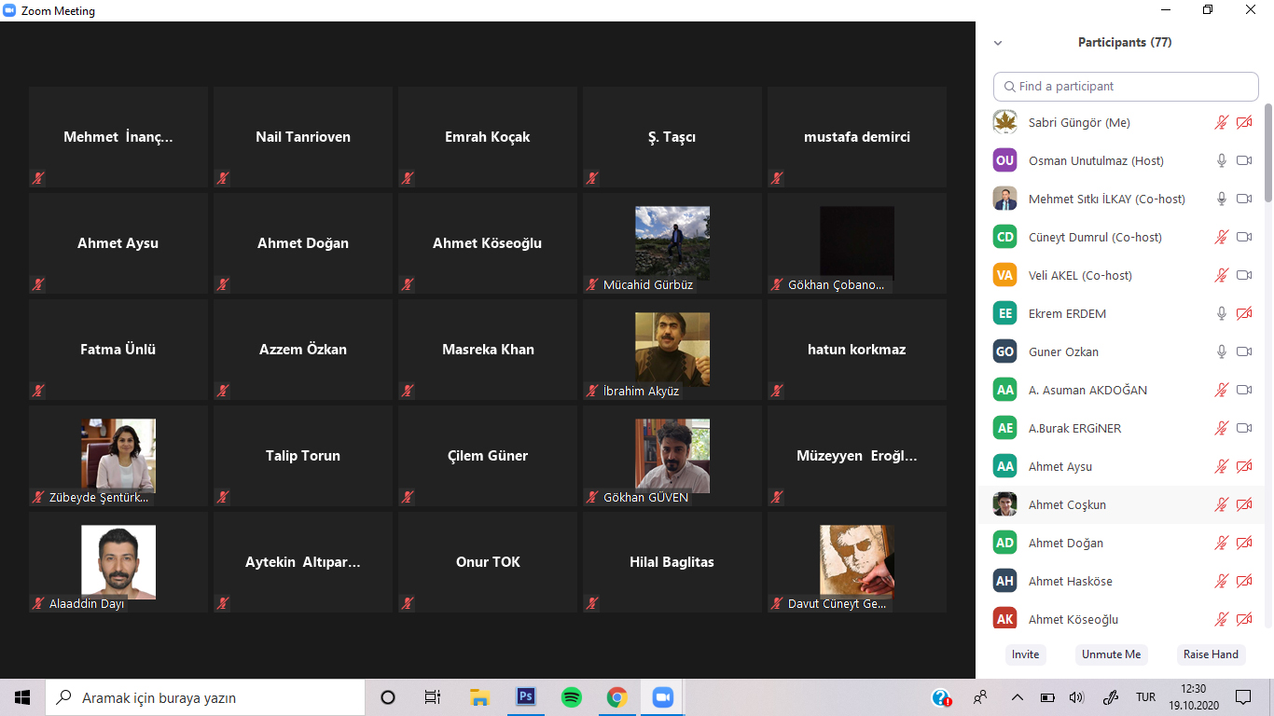The height and width of the screenshot is (716, 1274).
Task: Click A. Asuman AKDOĞAN's muted microphone icon
Action: pyautogui.click(x=1221, y=390)
